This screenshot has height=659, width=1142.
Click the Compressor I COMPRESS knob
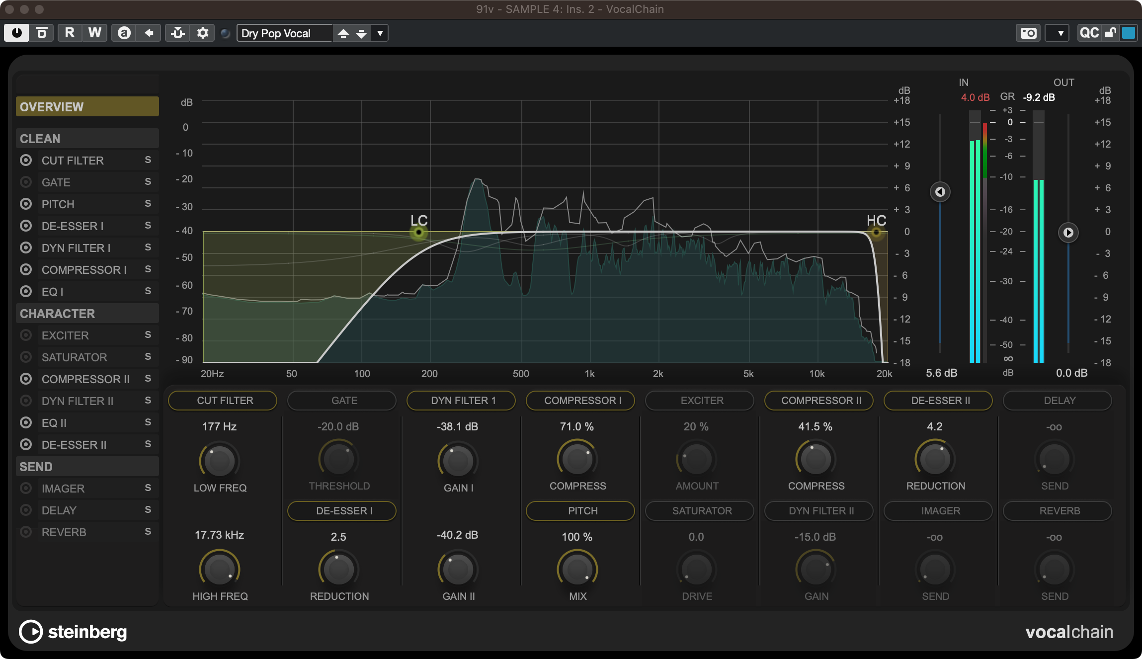coord(577,459)
